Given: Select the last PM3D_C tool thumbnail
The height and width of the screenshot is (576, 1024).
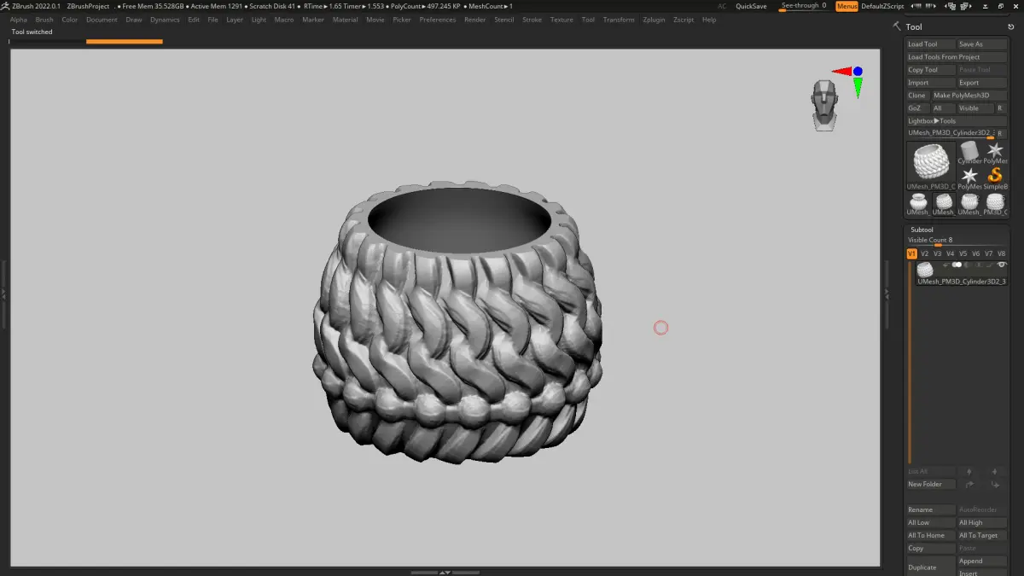Looking at the screenshot, I should 995,204.
